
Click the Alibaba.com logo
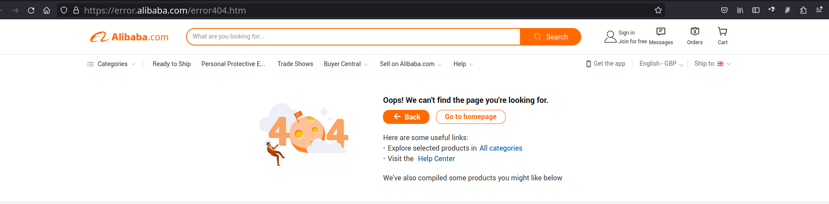(x=129, y=37)
